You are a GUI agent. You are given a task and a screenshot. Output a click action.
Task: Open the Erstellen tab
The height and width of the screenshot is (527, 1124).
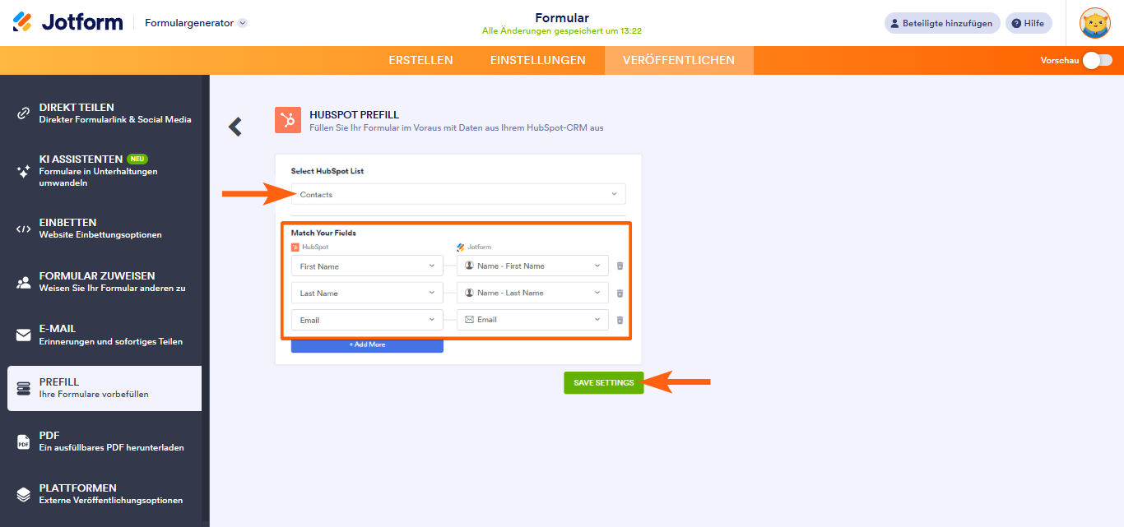[x=420, y=60]
